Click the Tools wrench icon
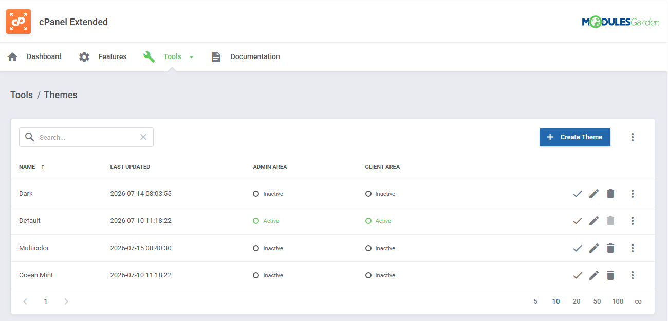This screenshot has width=668, height=321. pyautogui.click(x=149, y=57)
